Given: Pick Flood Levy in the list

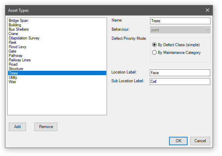Looking at the screenshot, I should tap(18, 47).
